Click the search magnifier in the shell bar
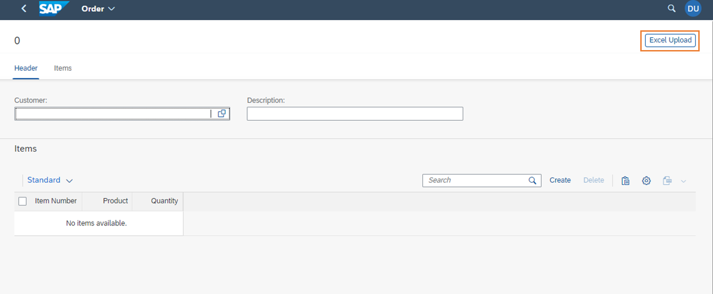713x294 pixels. pyautogui.click(x=672, y=8)
